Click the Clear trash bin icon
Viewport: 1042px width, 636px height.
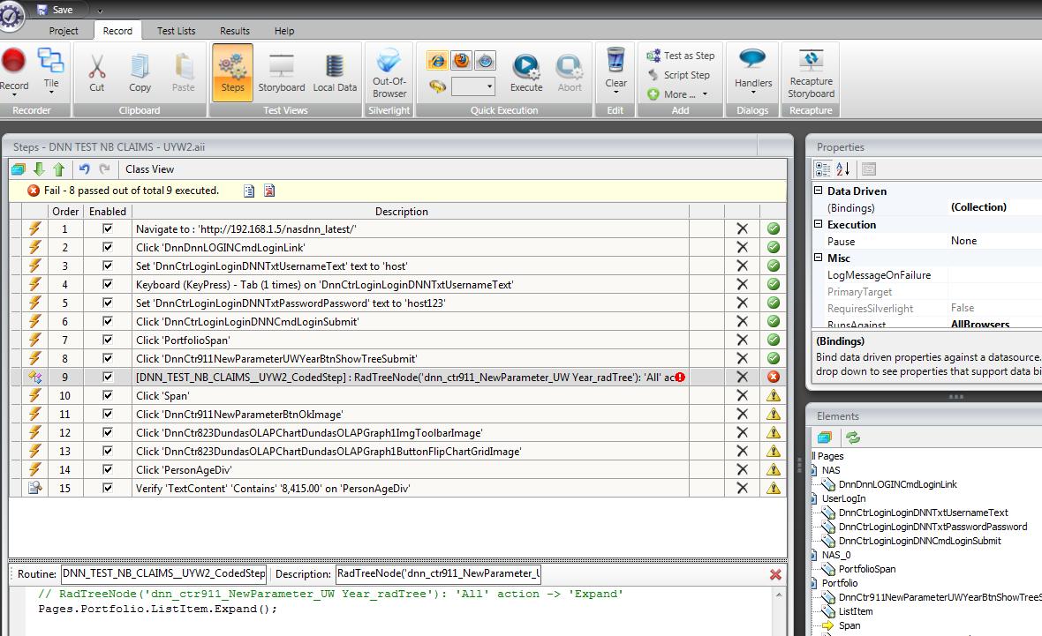[x=615, y=60]
